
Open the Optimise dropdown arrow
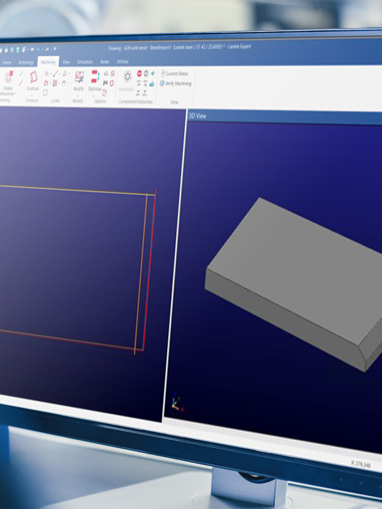click(x=94, y=95)
